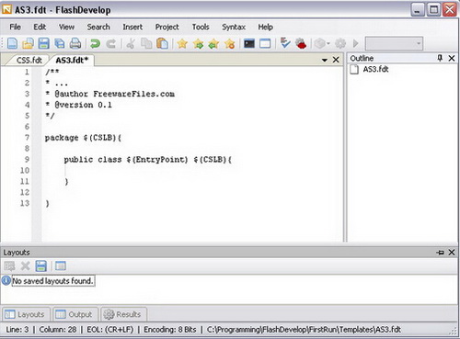Click the grayed Load layout icon
Image resolution: width=460 pixels, height=339 pixels.
tap(9, 266)
